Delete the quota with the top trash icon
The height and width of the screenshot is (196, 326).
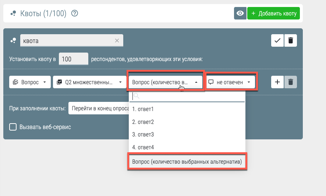[290, 40]
